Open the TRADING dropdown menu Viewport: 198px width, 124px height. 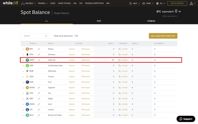point(43,3)
